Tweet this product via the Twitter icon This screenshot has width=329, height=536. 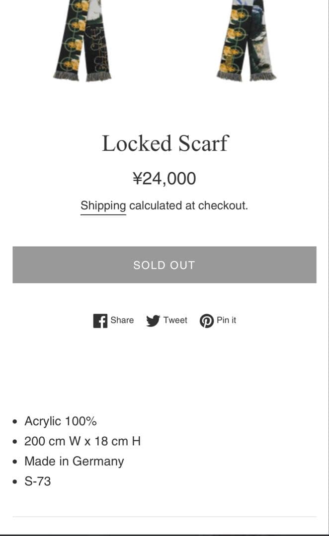pyautogui.click(x=166, y=320)
